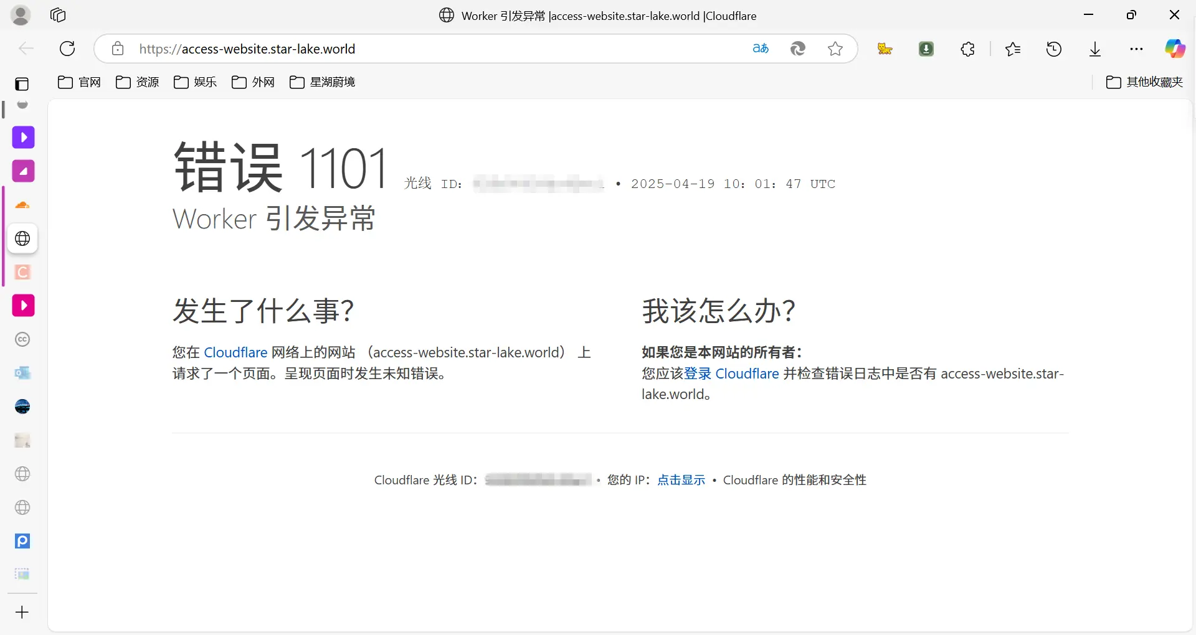The height and width of the screenshot is (635, 1196).
Task: Click the 如果您是本网站的所有者 text
Action: pos(721,352)
